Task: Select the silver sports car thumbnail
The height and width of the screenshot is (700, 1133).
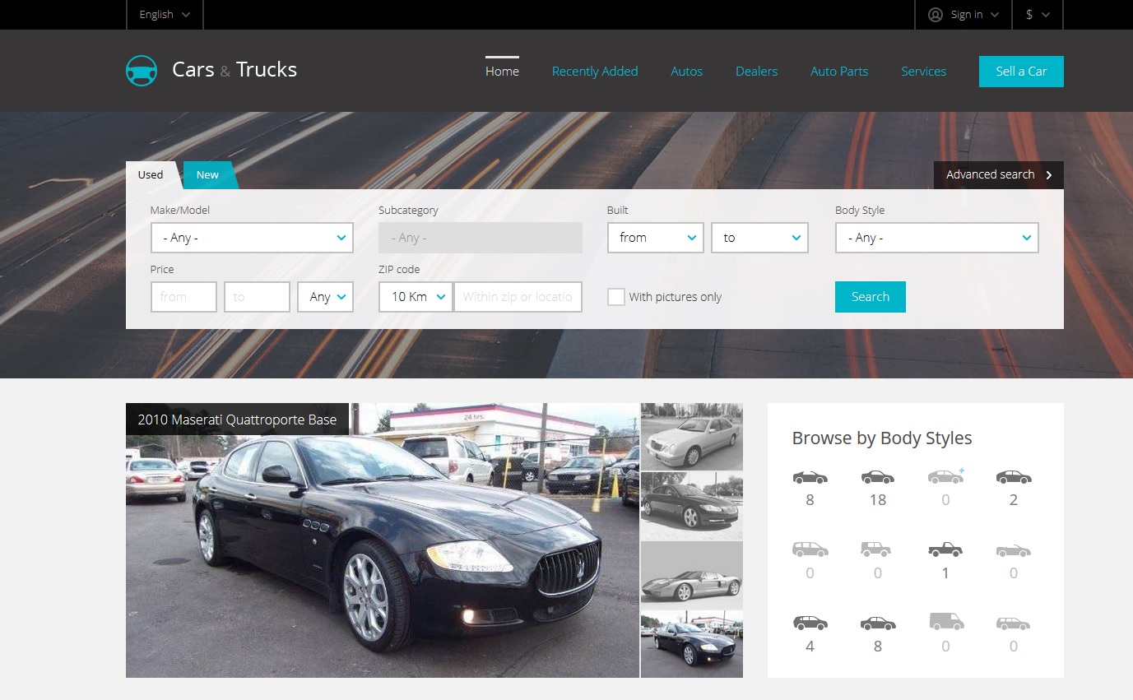Action: [x=692, y=575]
